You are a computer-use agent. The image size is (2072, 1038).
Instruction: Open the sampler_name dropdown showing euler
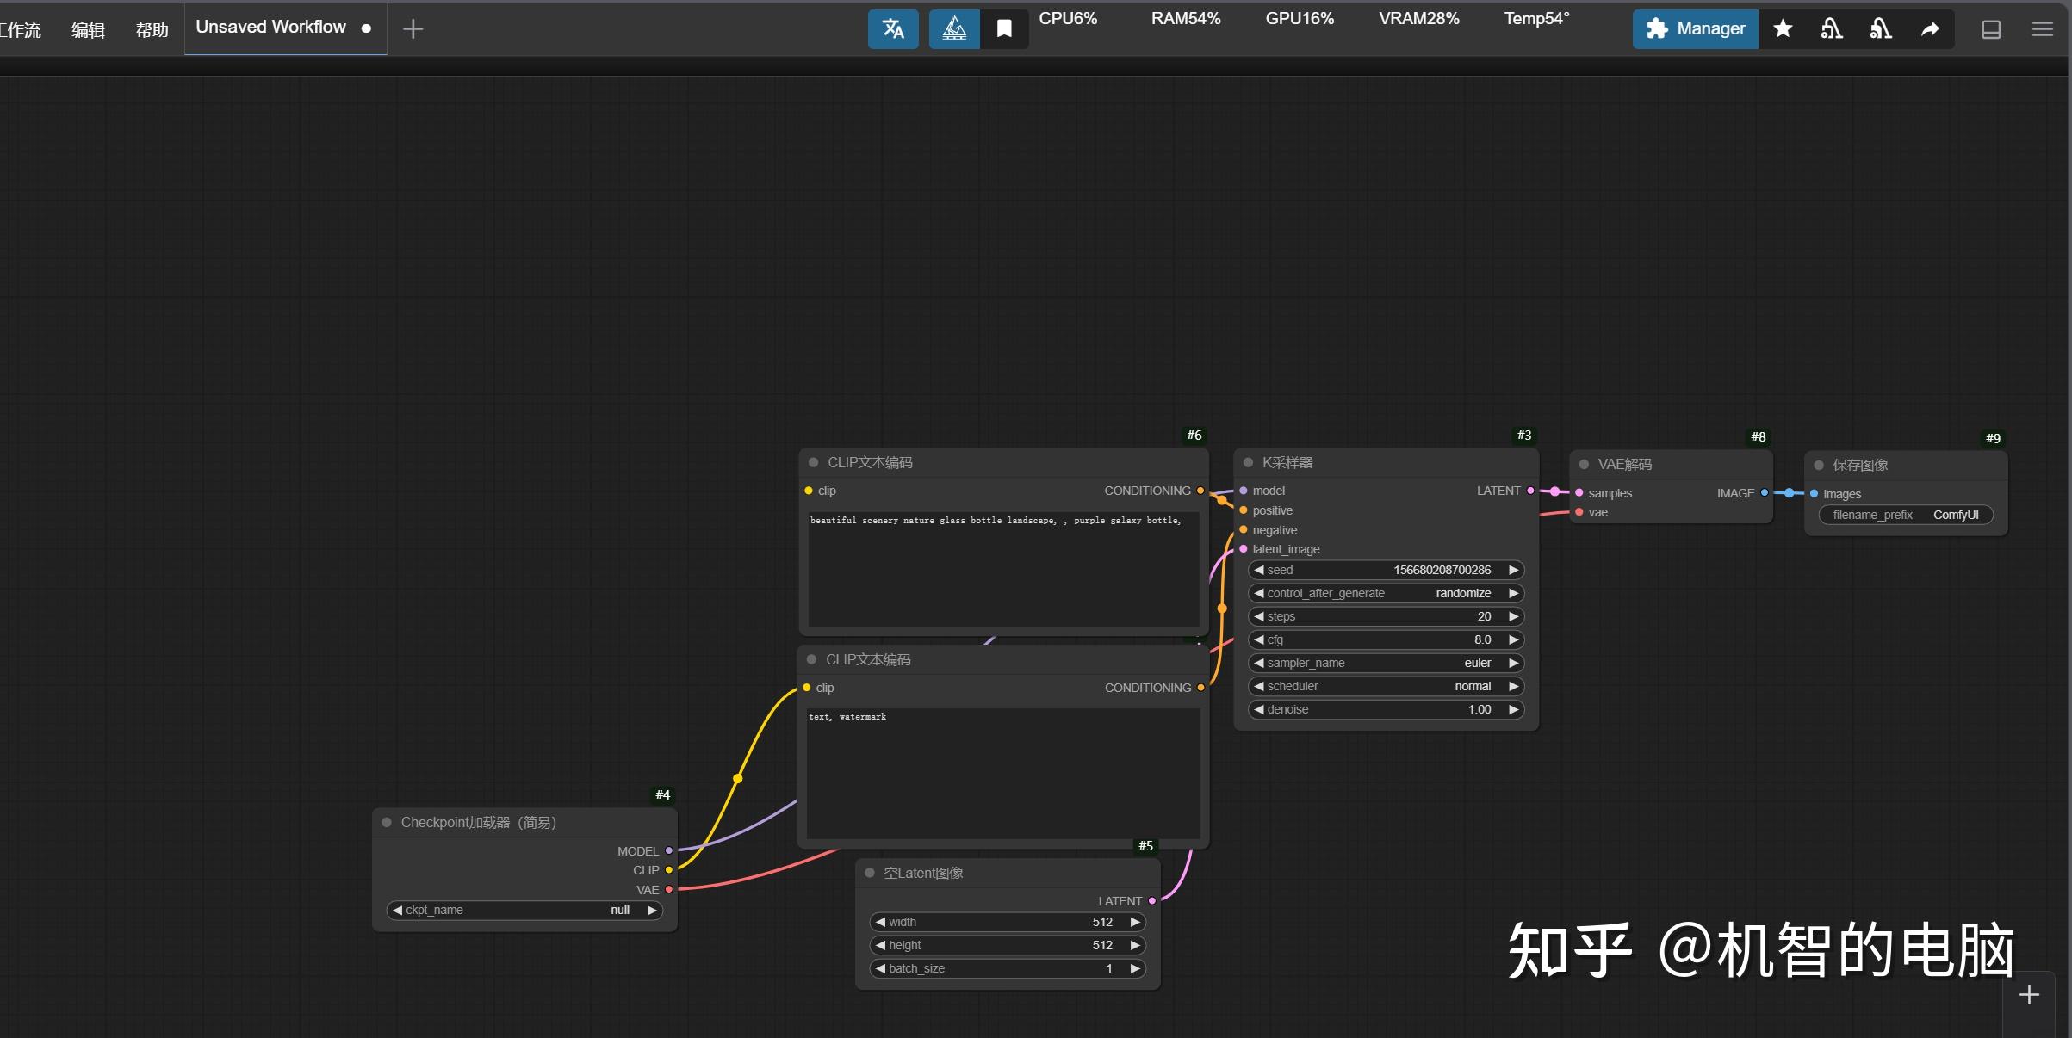(1386, 663)
